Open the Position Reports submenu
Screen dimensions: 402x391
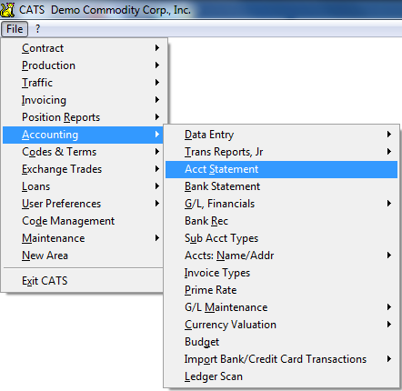tap(83, 117)
